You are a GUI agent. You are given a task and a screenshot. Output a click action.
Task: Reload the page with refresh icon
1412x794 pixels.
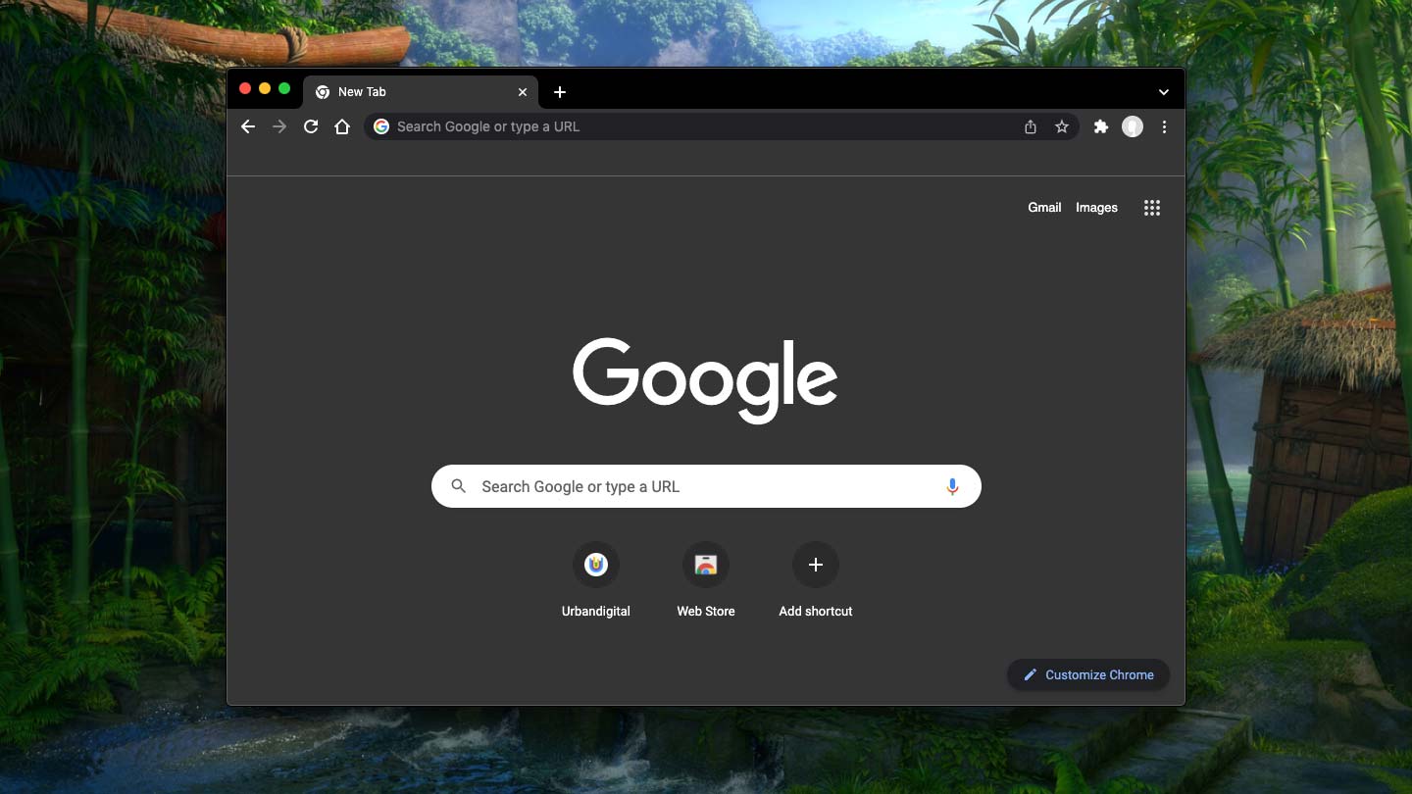click(x=311, y=126)
